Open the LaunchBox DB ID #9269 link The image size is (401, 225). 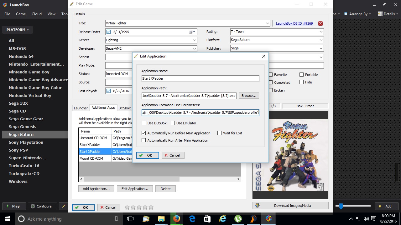click(294, 23)
